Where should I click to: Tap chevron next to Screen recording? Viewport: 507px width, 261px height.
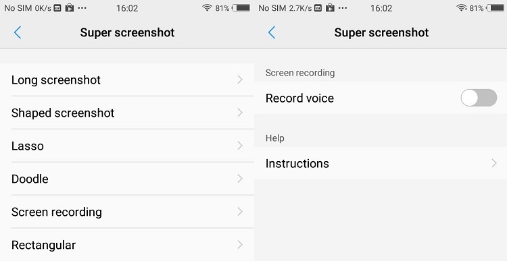click(x=240, y=212)
